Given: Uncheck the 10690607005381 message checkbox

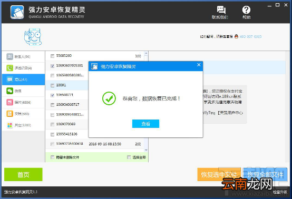Looking at the screenshot, I should click(53, 66).
